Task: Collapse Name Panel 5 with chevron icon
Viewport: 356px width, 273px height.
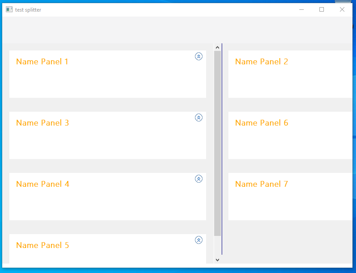Action: (199, 240)
